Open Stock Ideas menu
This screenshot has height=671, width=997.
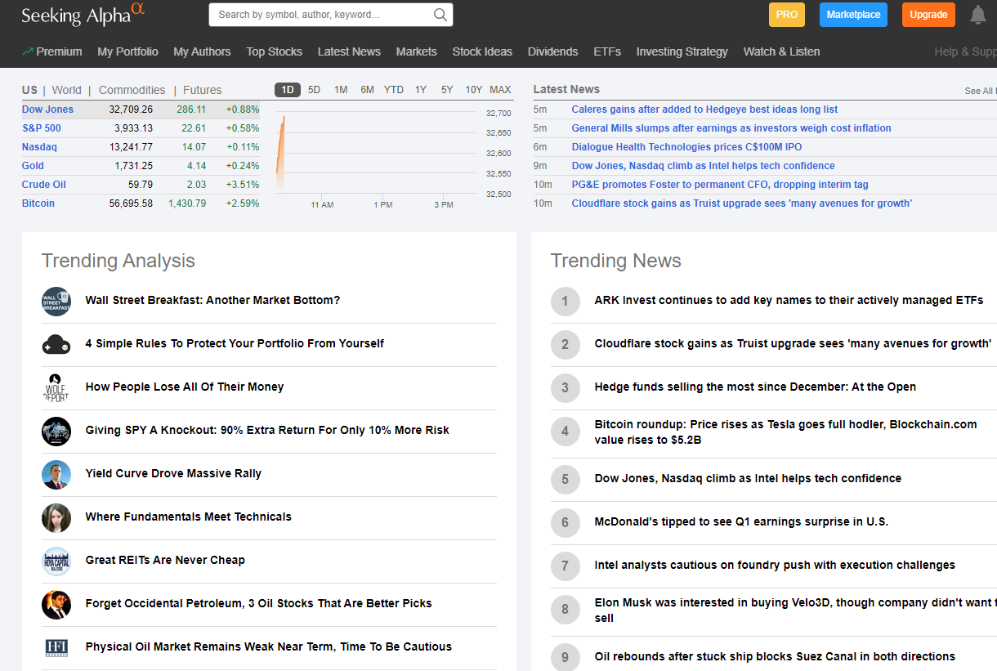pyautogui.click(x=482, y=51)
